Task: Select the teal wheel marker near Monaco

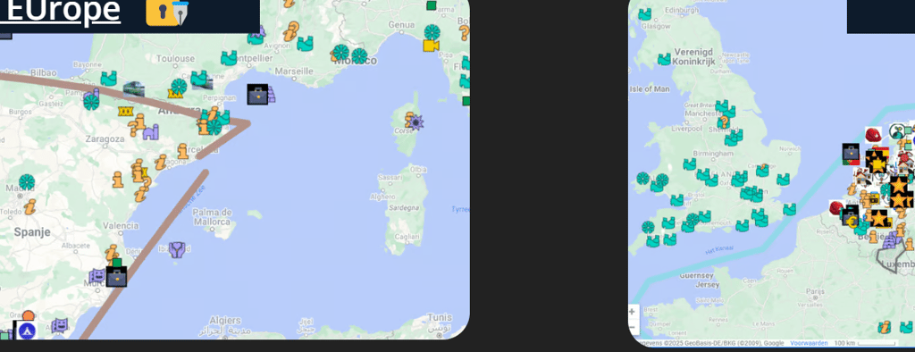Action: [359, 56]
